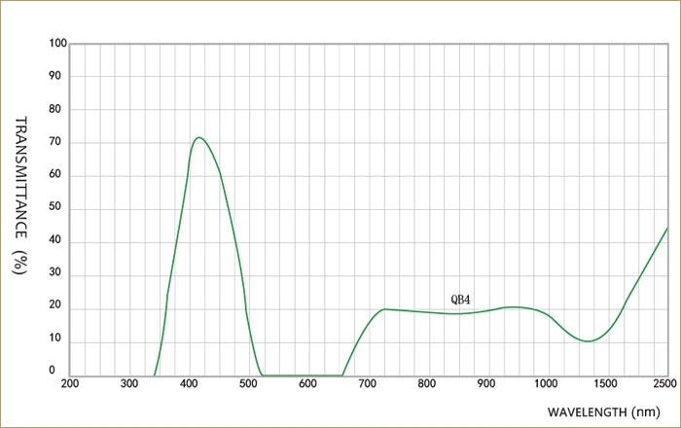Viewport: 681px width, 428px height.
Task: Click the 700 wavelength tick label
Action: [368, 384]
